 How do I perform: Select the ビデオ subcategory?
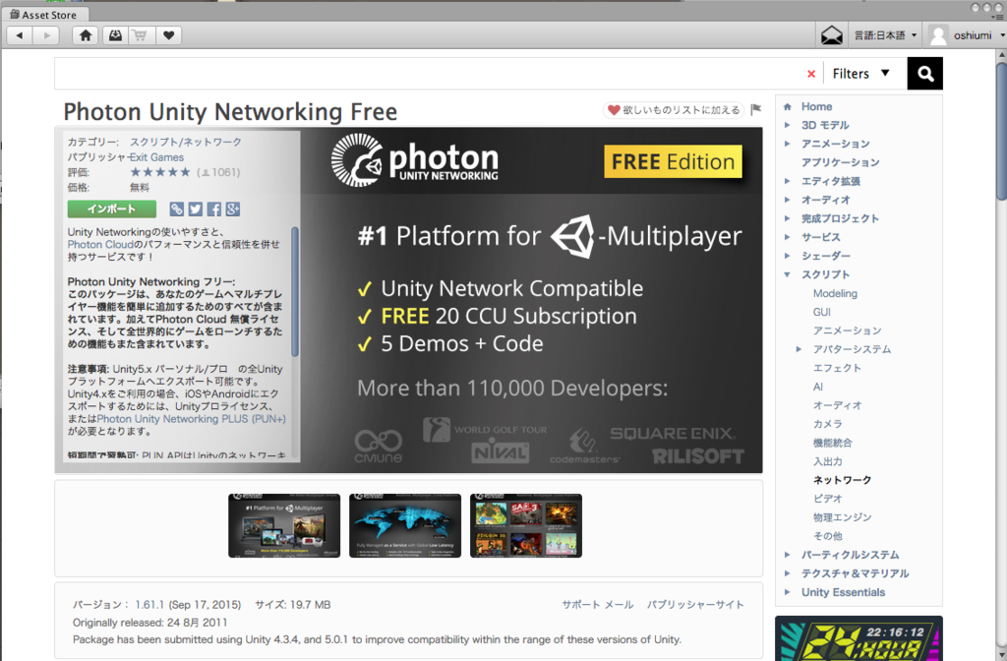[827, 499]
